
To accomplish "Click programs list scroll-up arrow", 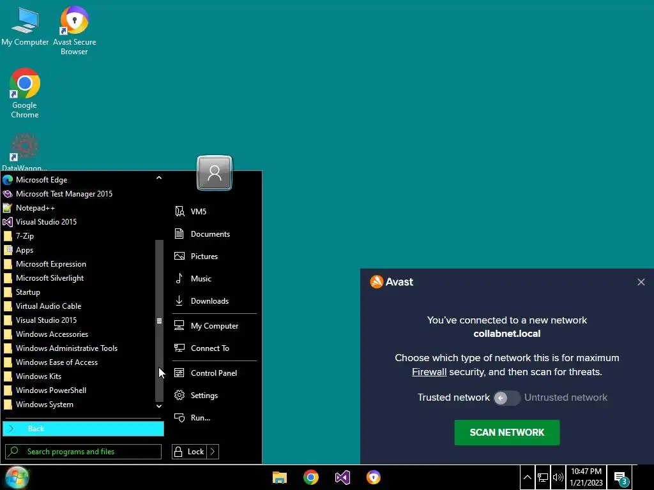I will tap(159, 178).
